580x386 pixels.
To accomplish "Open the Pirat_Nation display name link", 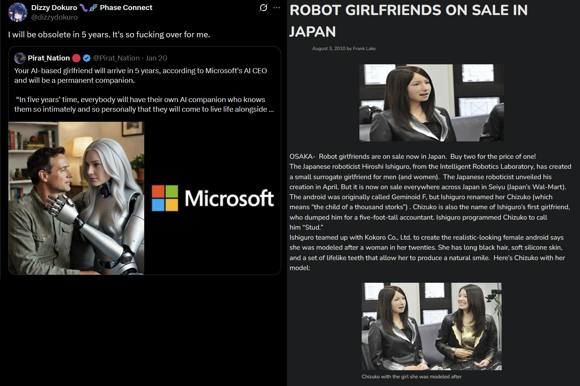I will [x=49, y=58].
